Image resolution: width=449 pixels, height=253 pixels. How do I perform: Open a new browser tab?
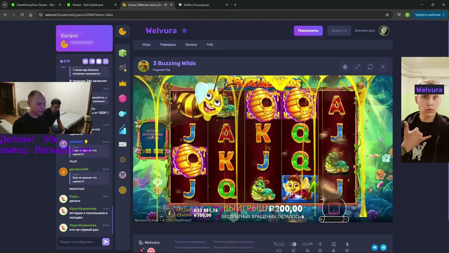pyautogui.click(x=235, y=5)
